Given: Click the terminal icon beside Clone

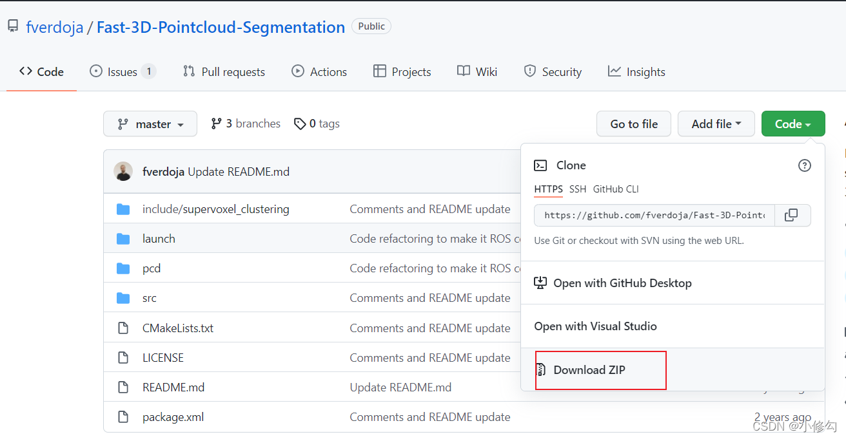Looking at the screenshot, I should click(x=540, y=165).
